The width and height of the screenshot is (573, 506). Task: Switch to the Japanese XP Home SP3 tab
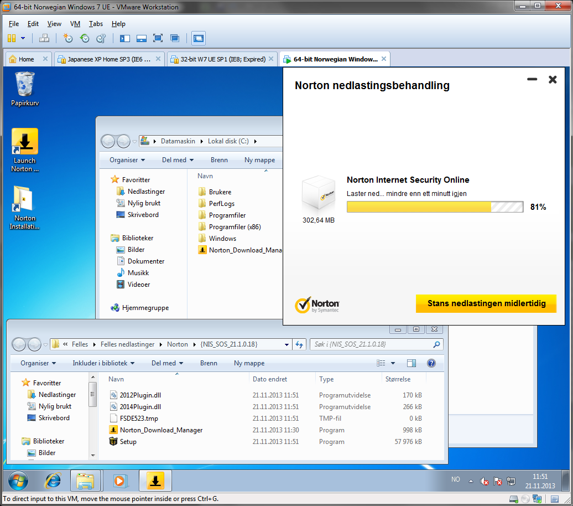tap(108, 59)
